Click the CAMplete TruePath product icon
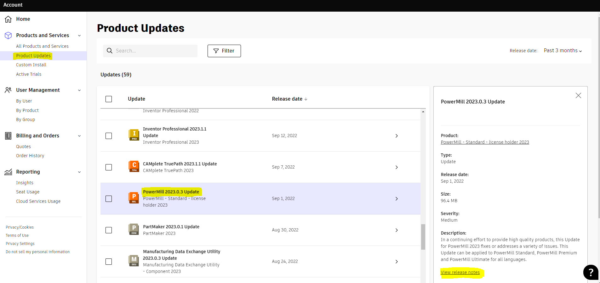Viewport: 600px width, 283px height. tap(134, 166)
